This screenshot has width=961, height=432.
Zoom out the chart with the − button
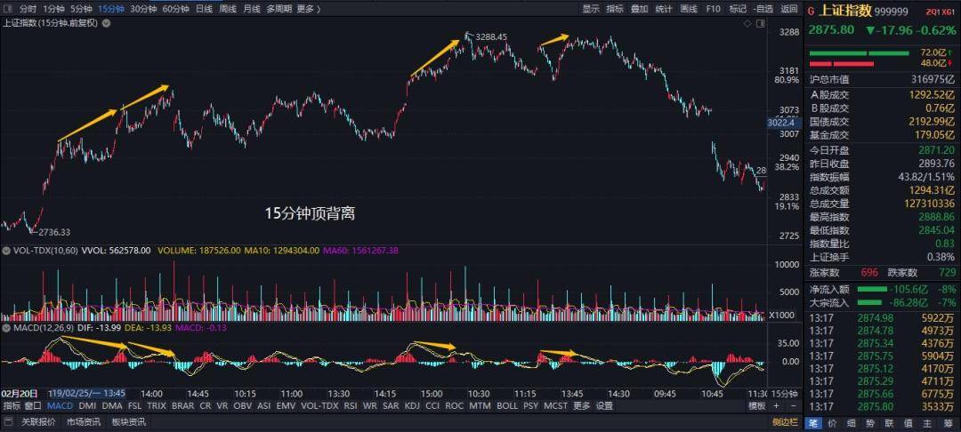[x=794, y=405]
